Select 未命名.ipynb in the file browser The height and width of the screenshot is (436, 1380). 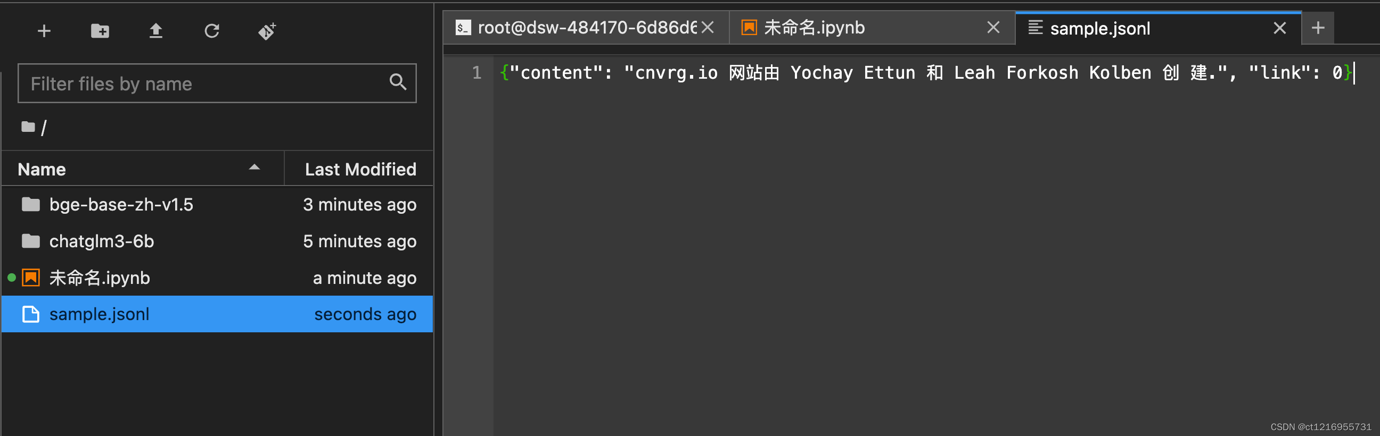[x=100, y=277]
